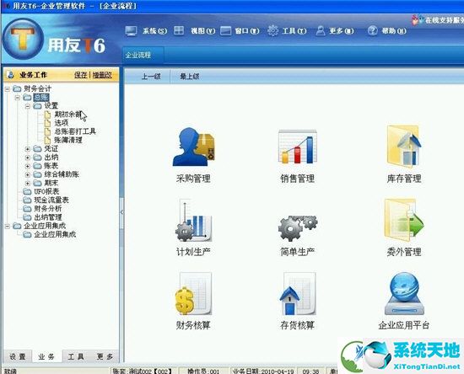Screen dimensions: 464x374
Task: Click the 期初余额 document icon
Action: click(47, 115)
